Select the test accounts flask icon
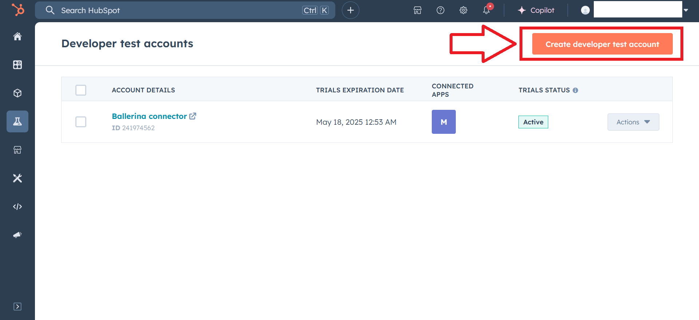 pos(17,121)
